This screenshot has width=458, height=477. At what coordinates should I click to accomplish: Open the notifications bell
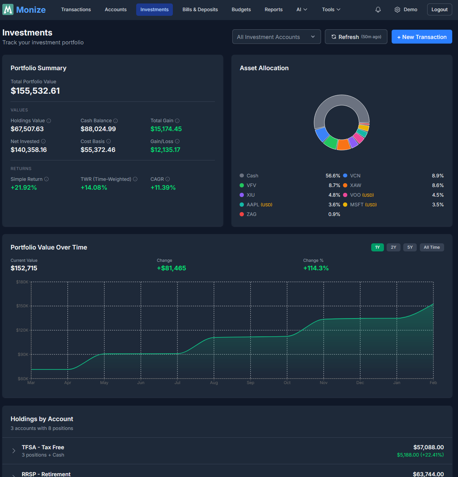[x=378, y=10]
